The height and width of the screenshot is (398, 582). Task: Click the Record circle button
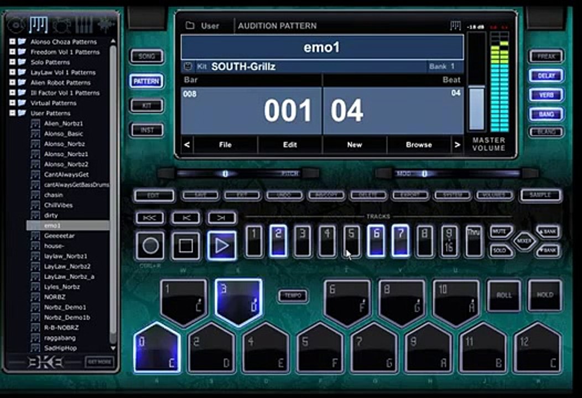click(x=150, y=245)
